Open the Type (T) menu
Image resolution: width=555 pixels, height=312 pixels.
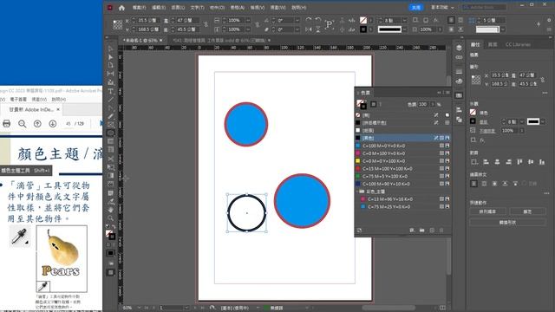click(197, 8)
